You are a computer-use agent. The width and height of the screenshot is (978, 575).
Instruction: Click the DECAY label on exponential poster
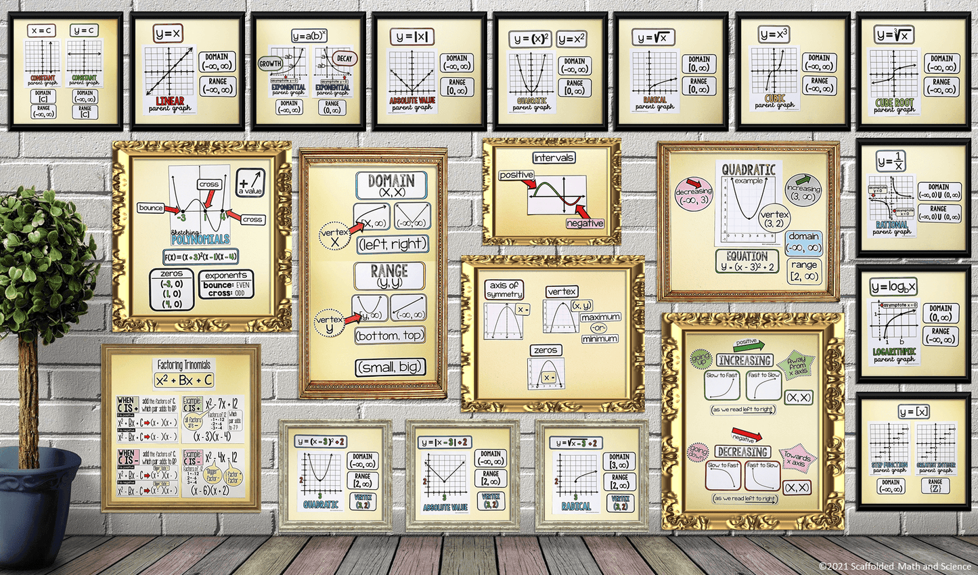tap(344, 58)
